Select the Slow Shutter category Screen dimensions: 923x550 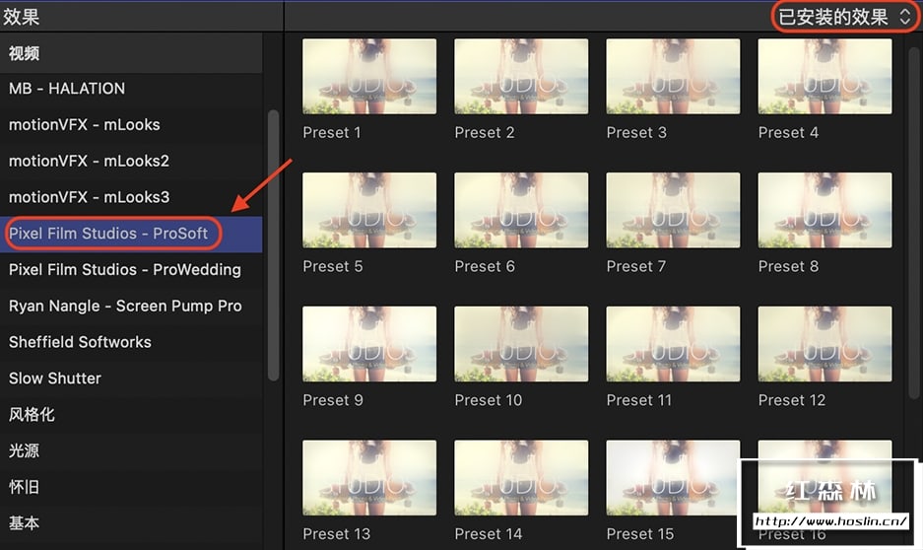[x=131, y=378]
